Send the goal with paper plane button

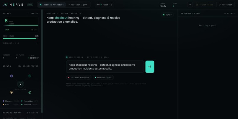tap(150, 67)
